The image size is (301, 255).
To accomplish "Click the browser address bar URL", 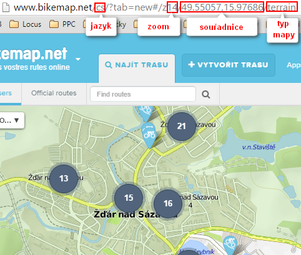I will pyautogui.click(x=155, y=7).
